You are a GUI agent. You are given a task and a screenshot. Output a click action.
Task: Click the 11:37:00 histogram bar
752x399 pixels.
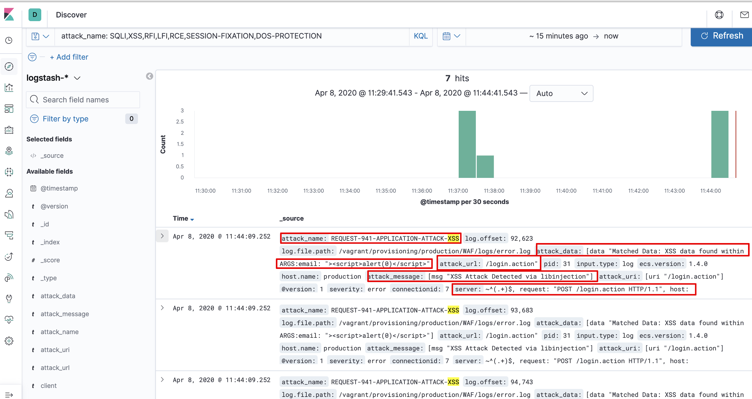tap(467, 144)
